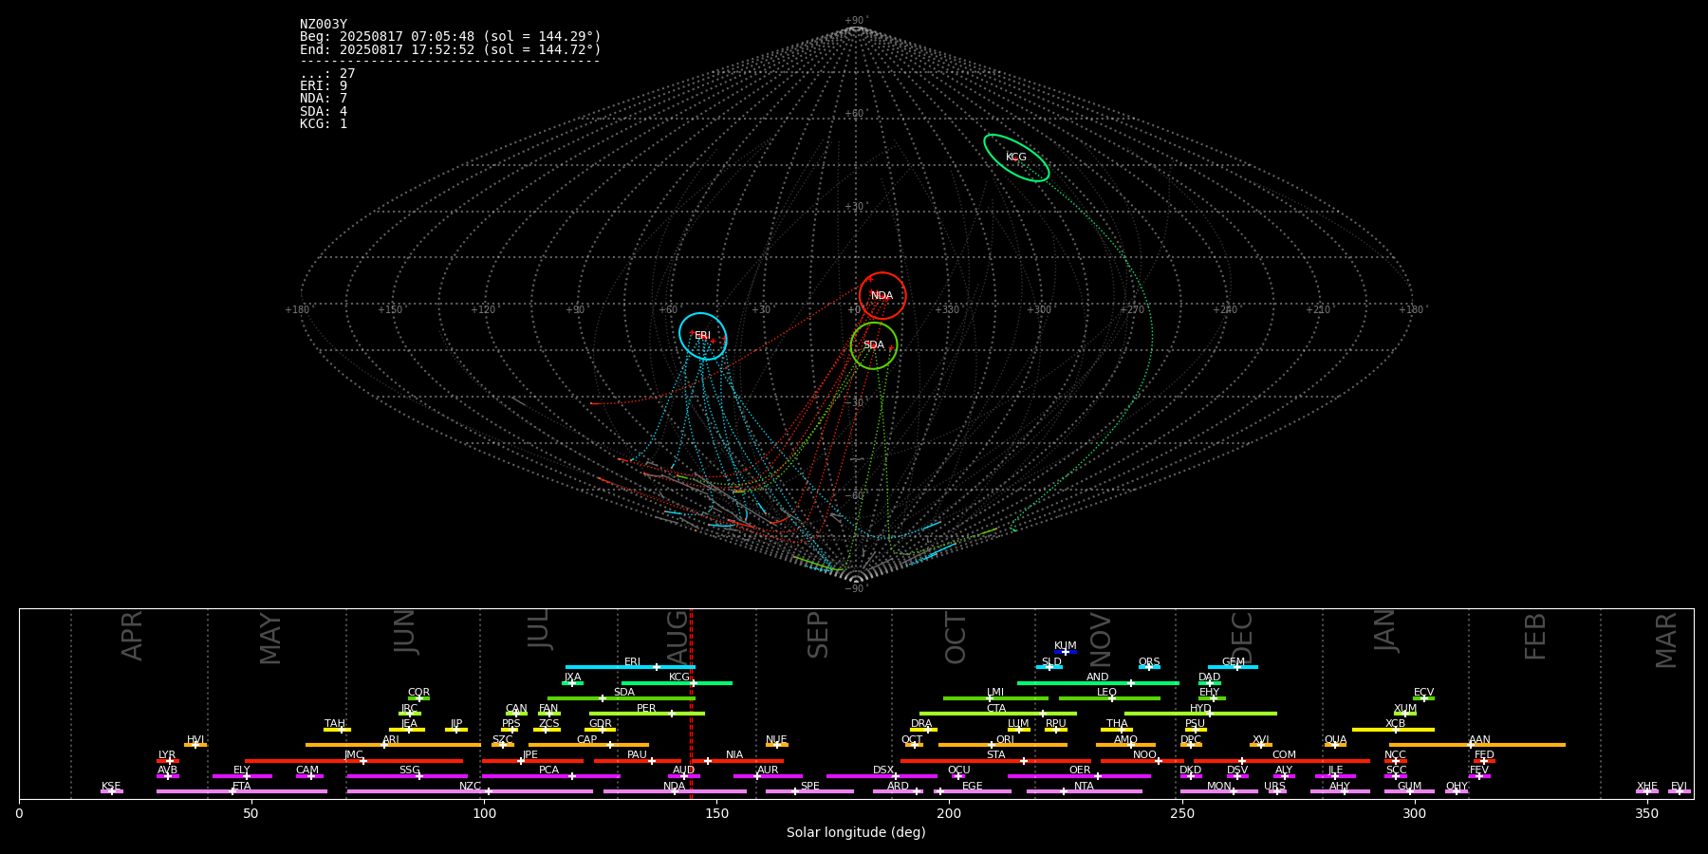Image resolution: width=1708 pixels, height=854 pixels.
Task: Click the 'SDA: 4' count in legend
Action: tap(324, 112)
